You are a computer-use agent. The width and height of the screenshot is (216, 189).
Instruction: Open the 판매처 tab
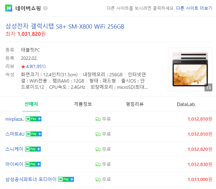31,104
